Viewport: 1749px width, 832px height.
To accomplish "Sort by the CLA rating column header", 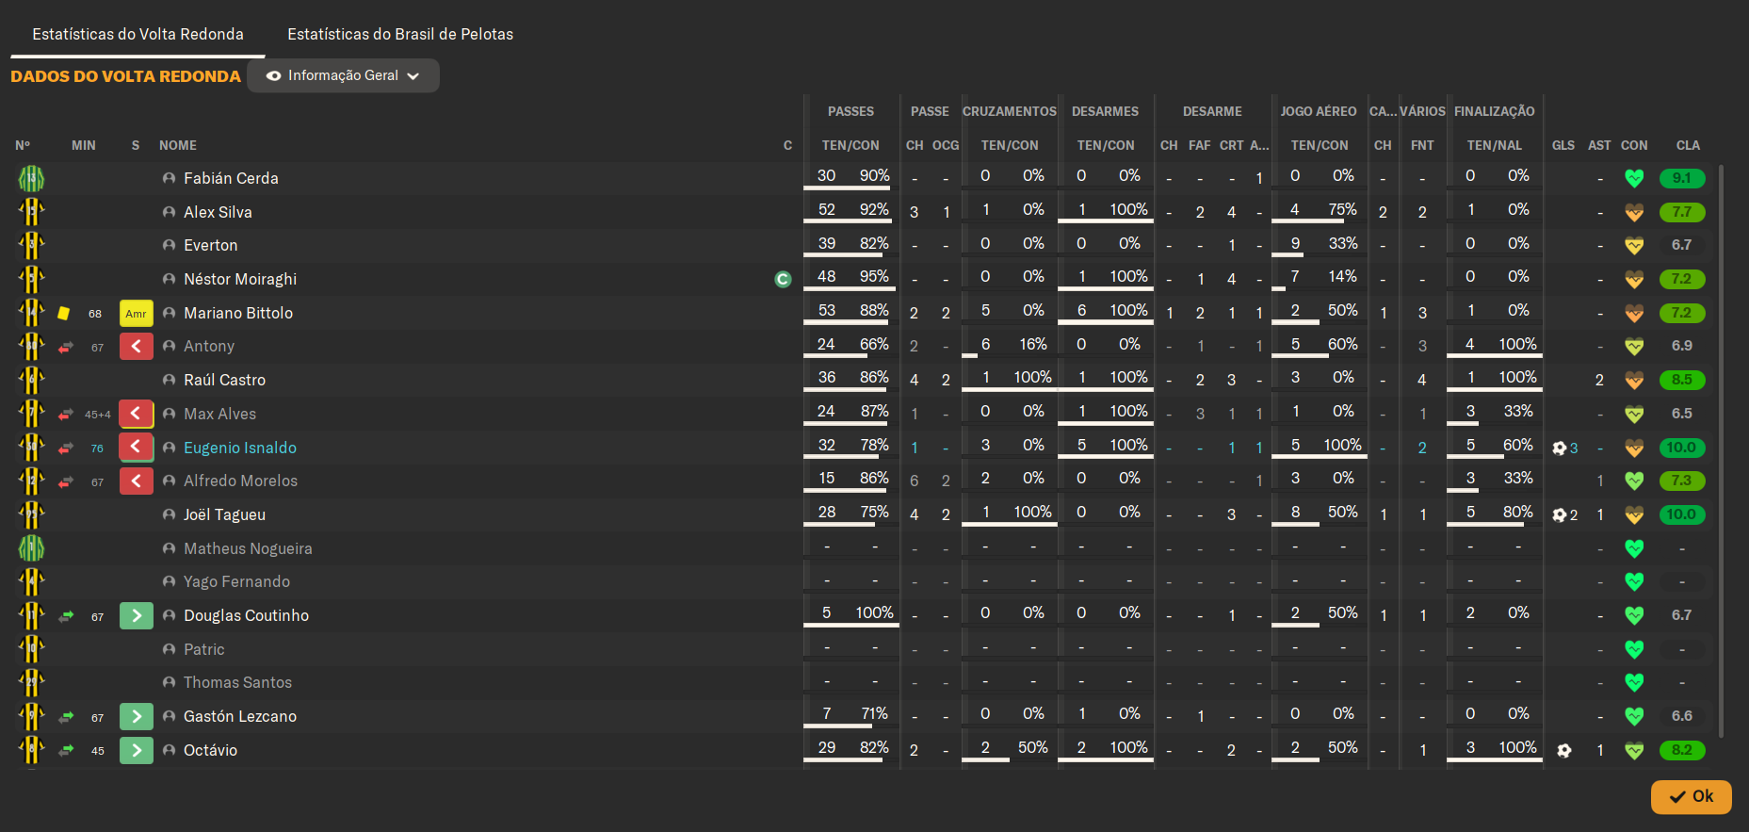I will [x=1688, y=145].
